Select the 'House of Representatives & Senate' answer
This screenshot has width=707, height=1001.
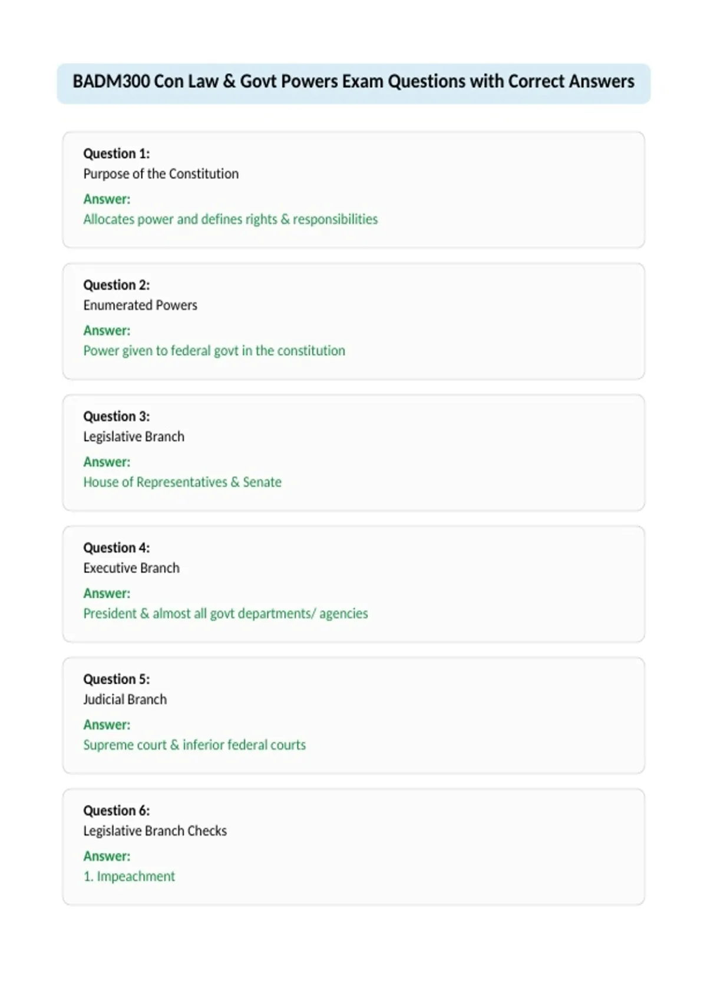[x=183, y=482]
